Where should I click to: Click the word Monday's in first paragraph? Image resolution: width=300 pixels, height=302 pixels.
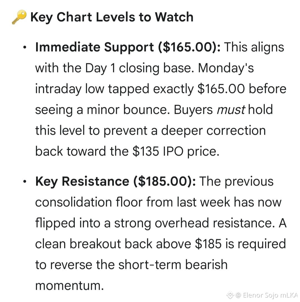tap(226, 68)
